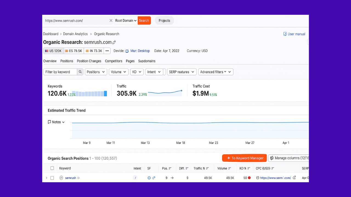Sort by the Pos. column filter icon

pyautogui.click(x=170, y=169)
